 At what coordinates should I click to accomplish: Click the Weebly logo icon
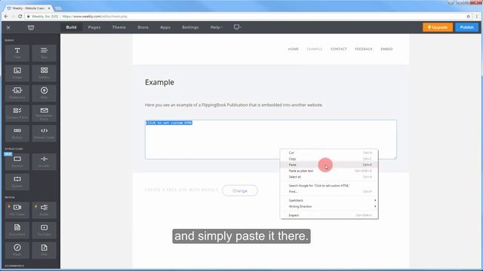31,28
